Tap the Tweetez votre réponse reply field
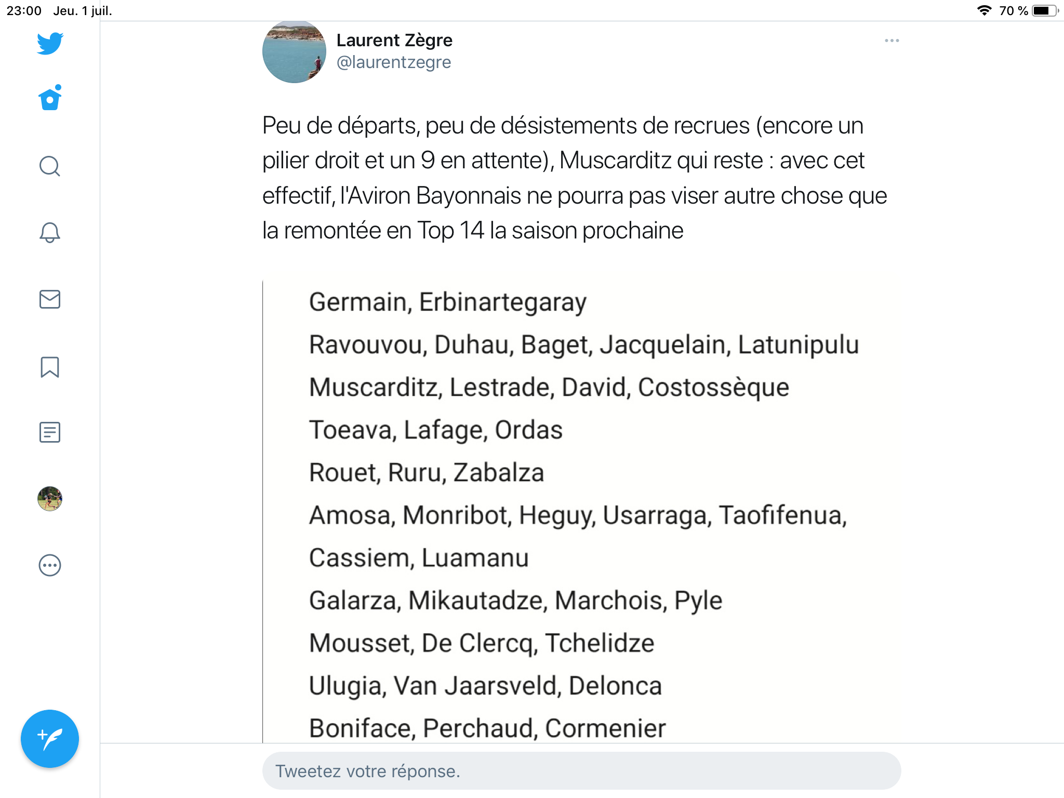Screen dimensions: 1064x798 pyautogui.click(x=581, y=771)
